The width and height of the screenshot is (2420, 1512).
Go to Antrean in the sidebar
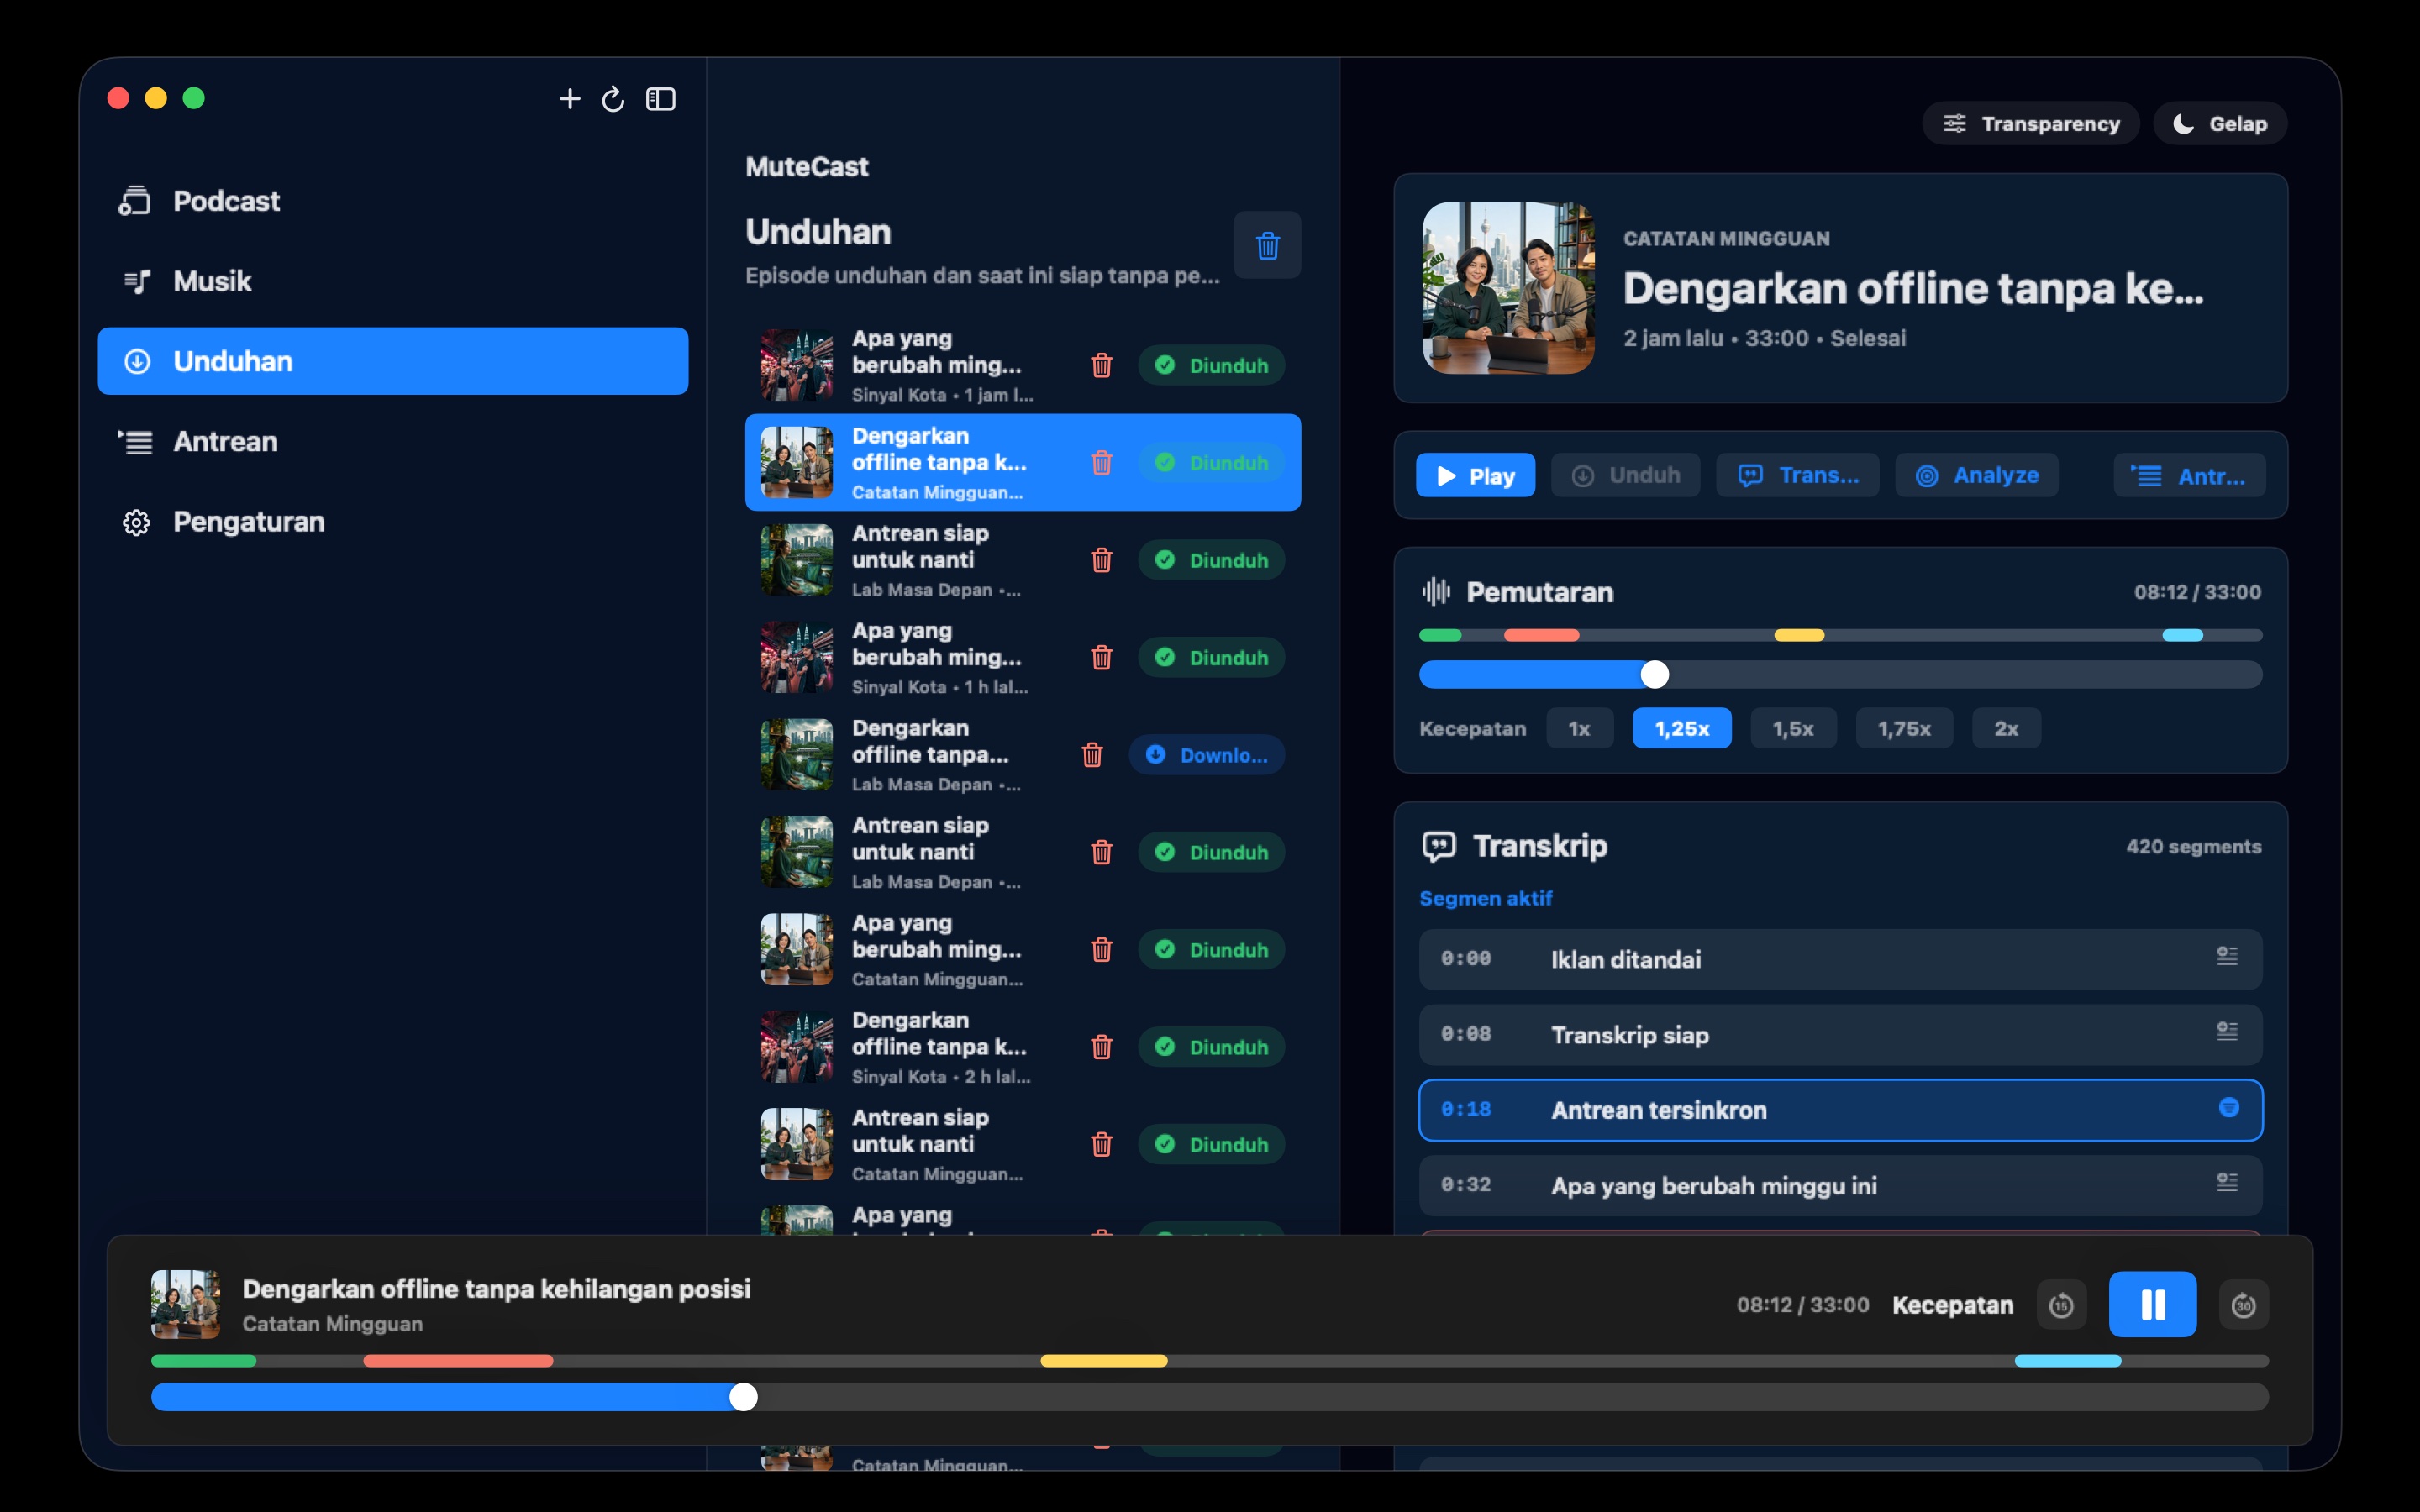coord(392,441)
